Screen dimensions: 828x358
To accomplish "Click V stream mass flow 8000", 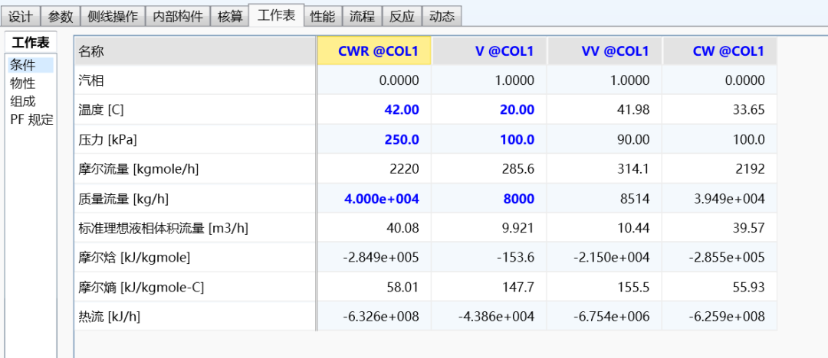I will click(x=489, y=199).
